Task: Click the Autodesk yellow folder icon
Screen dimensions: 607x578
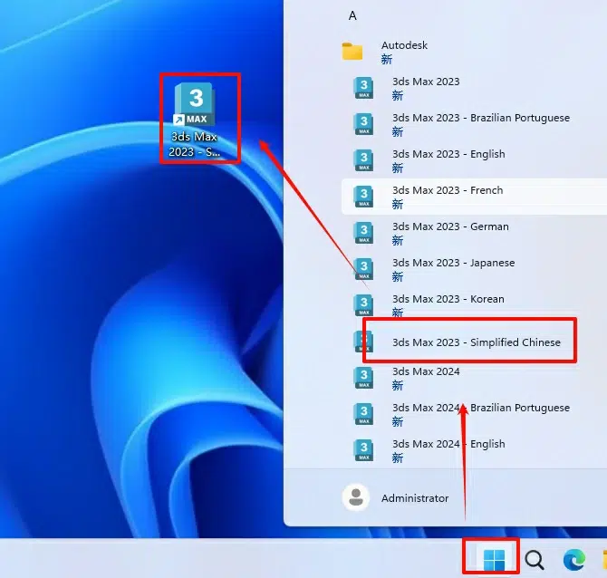Action: [352, 52]
